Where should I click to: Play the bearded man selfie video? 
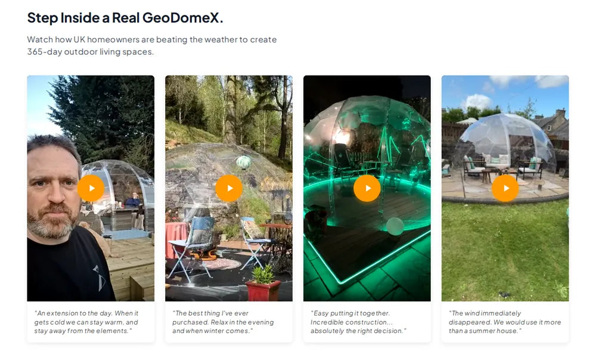[x=91, y=188]
